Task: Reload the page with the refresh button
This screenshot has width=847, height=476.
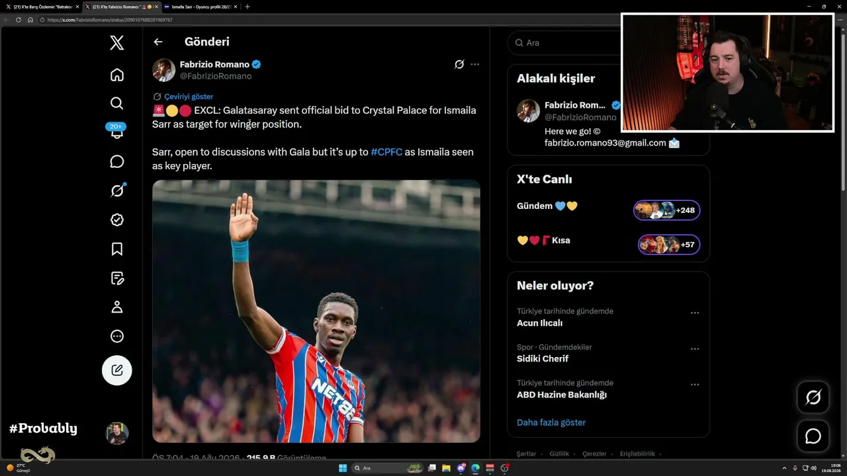Action: 19,20
